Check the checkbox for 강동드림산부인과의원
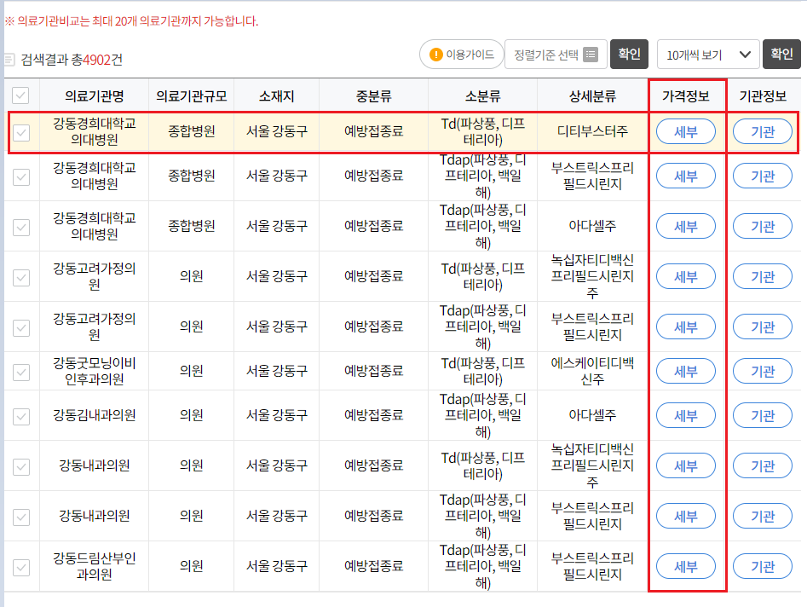This screenshot has width=807, height=607. pyautogui.click(x=21, y=566)
